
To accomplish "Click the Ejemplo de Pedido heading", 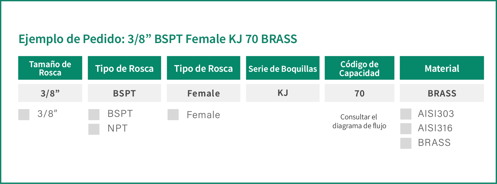I will click(158, 39).
